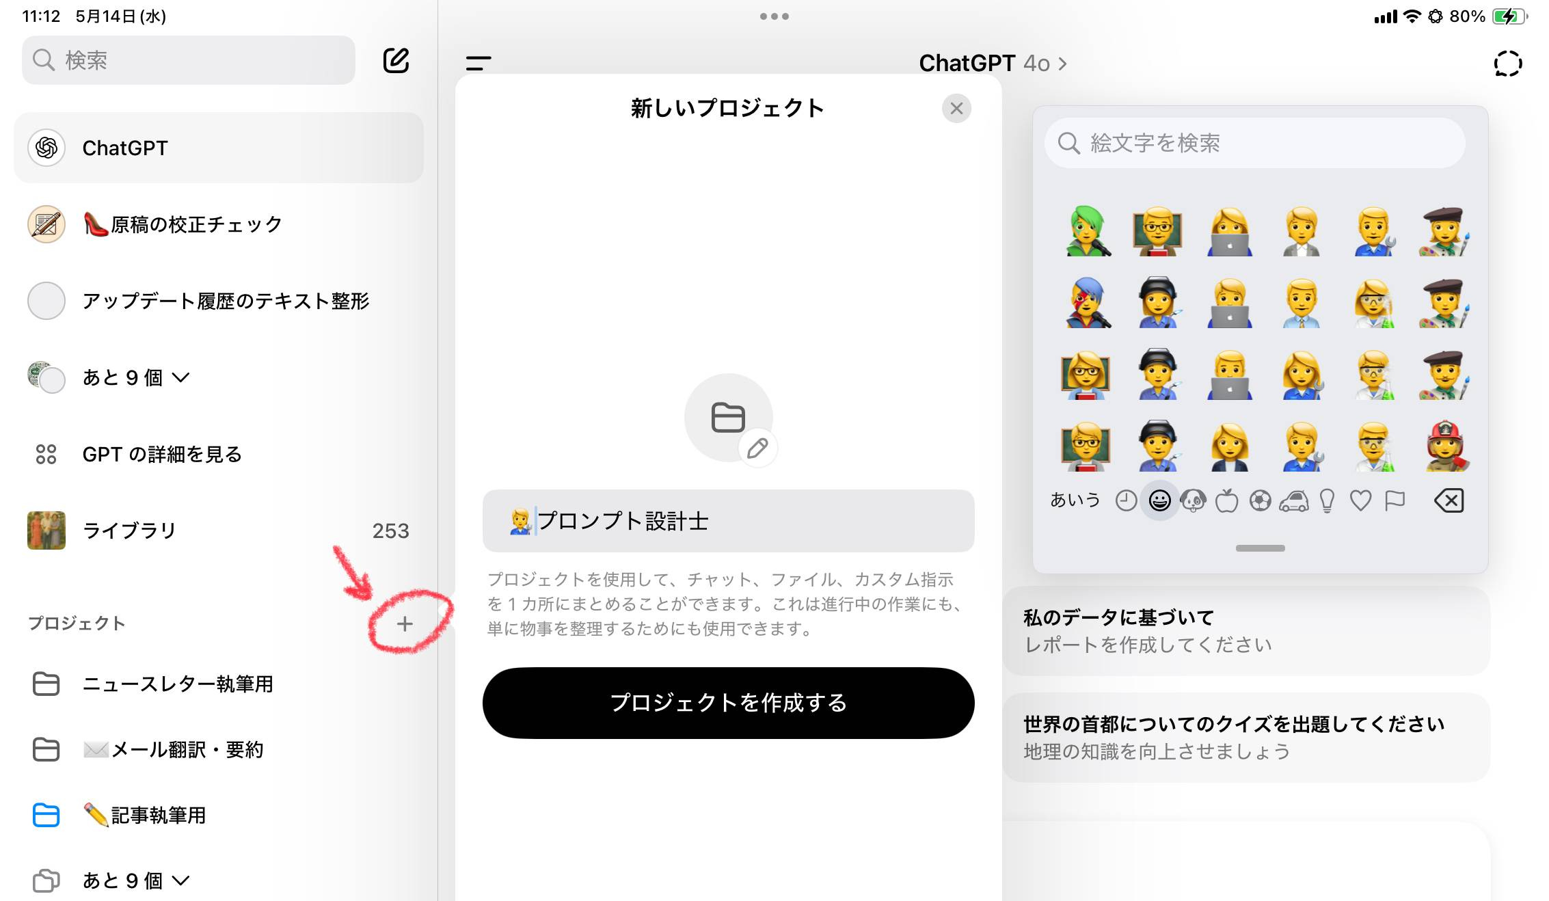Pick the long-haired woman mechanic emoji with wrench
The height and width of the screenshot is (901, 1549).
[1302, 375]
